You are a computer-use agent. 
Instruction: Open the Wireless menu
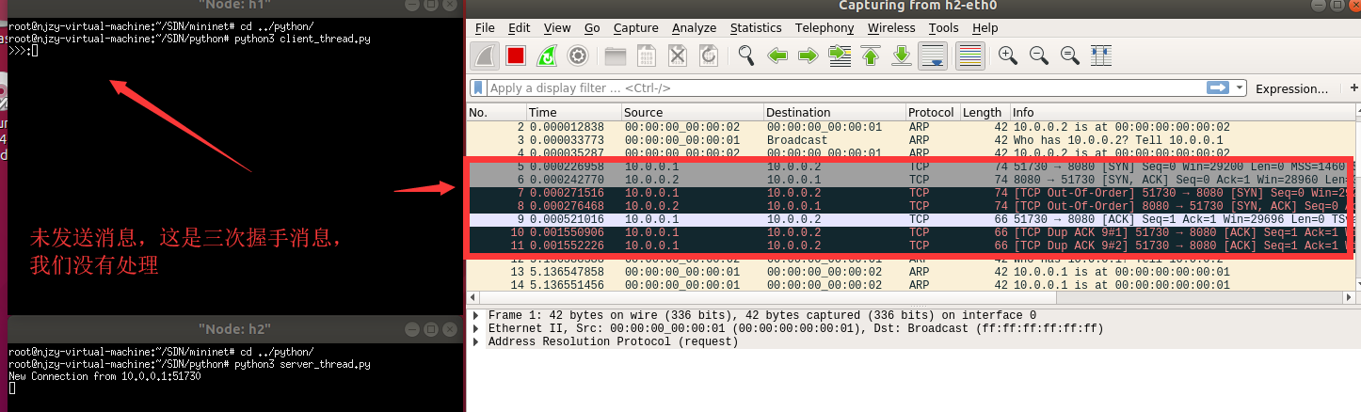[891, 28]
